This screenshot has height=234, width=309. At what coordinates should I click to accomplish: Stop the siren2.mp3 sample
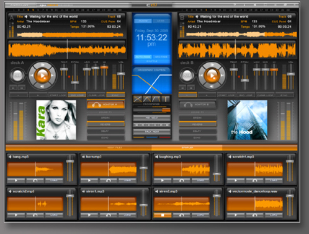[163, 215]
